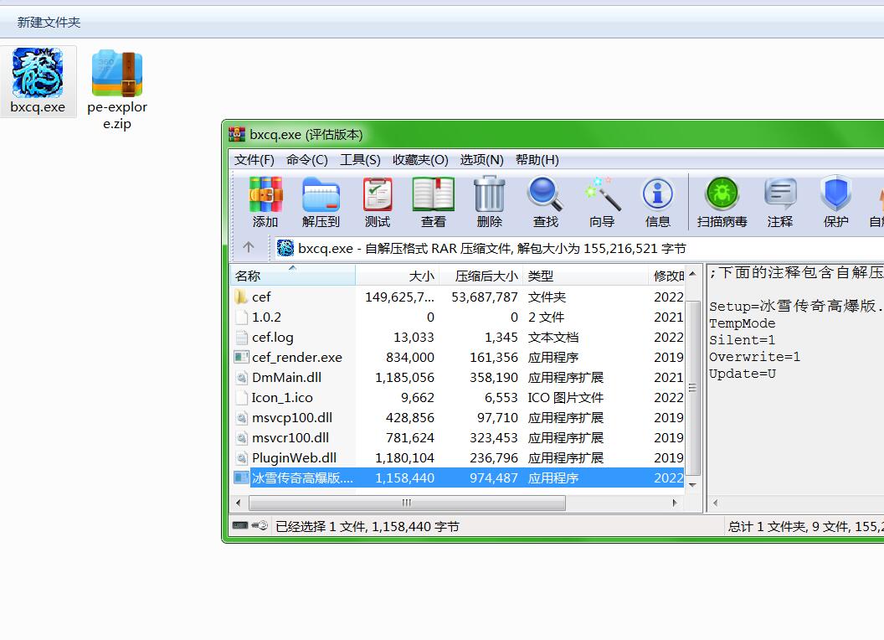Image resolution: width=884 pixels, height=640 pixels.
Task: Open the Tools (工具) menu
Action: [x=360, y=160]
